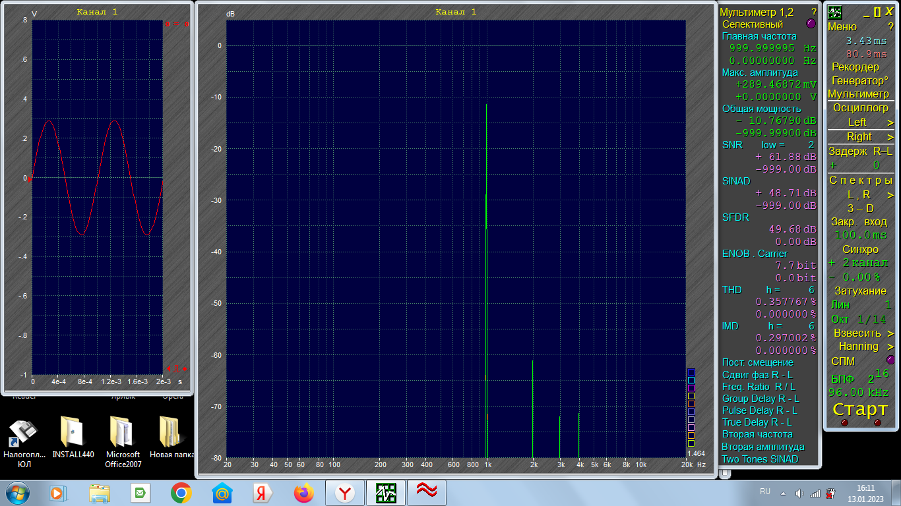Select Сдвиг фаз R - L measurement
This screenshot has width=901, height=506.
click(757, 374)
